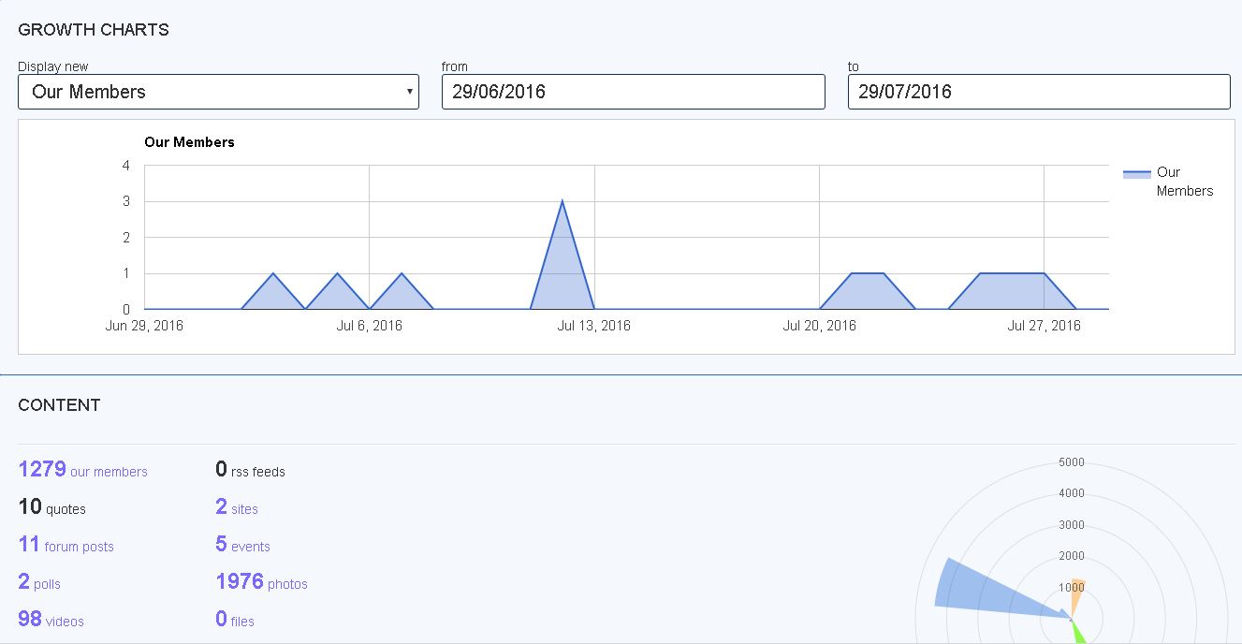This screenshot has height=644, width=1242.
Task: Open the '2 sites' link
Action: 237,507
